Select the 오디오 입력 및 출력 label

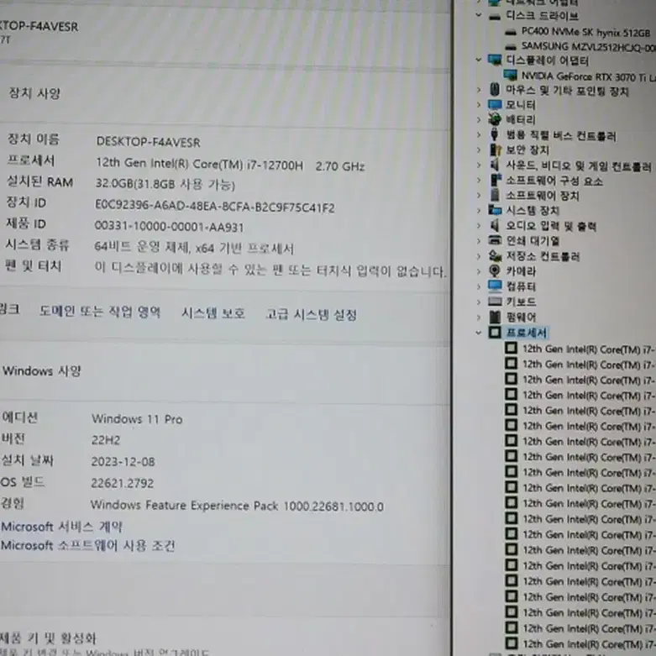[x=551, y=226]
